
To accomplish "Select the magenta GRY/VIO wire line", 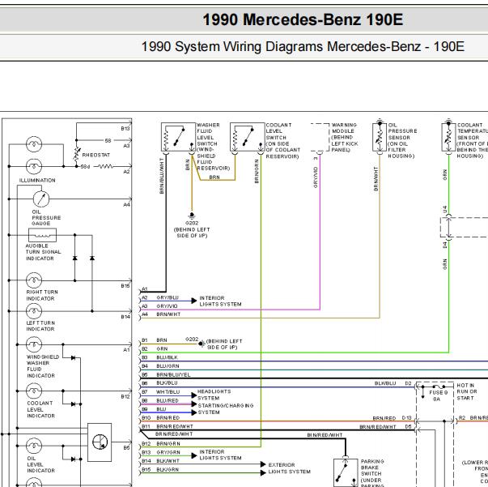I will pyautogui.click(x=231, y=310).
